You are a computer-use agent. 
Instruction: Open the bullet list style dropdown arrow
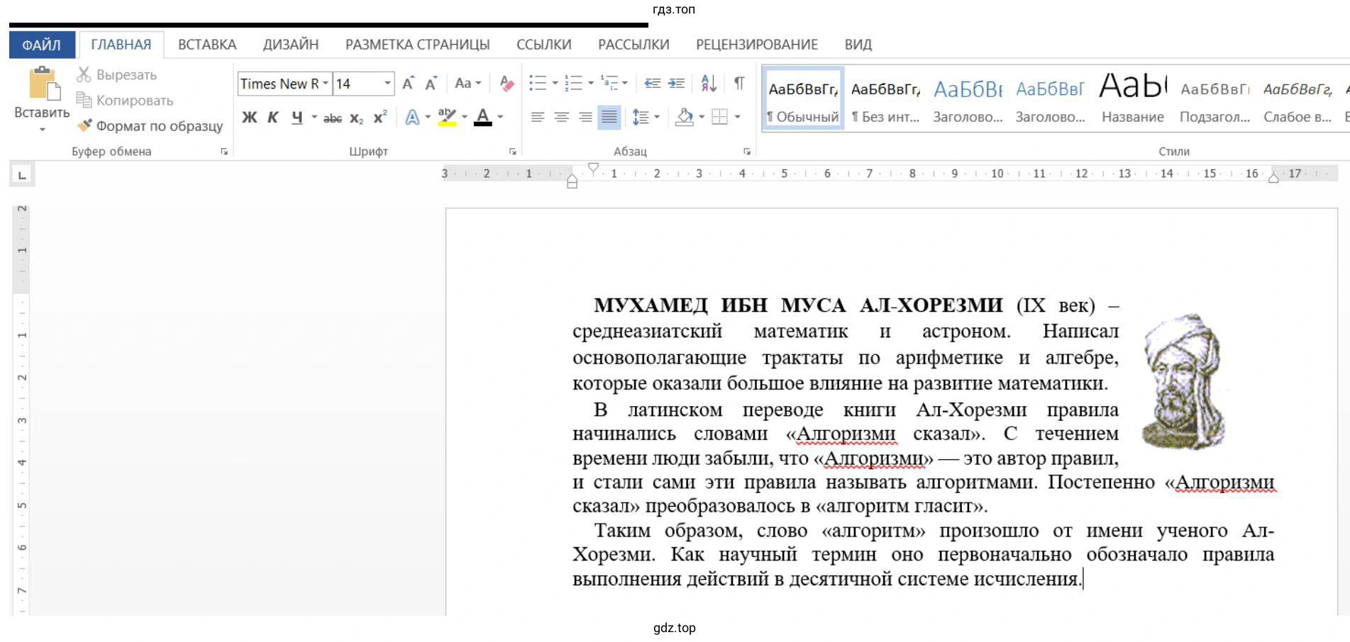point(555,83)
